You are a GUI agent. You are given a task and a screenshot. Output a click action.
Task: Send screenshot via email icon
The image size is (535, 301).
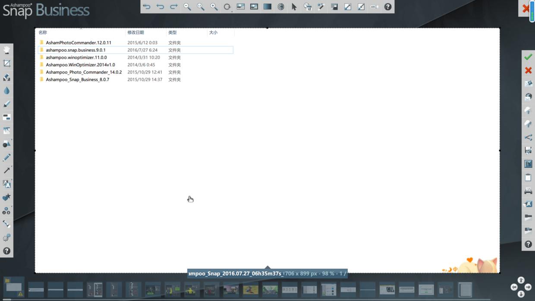pyautogui.click(x=528, y=84)
